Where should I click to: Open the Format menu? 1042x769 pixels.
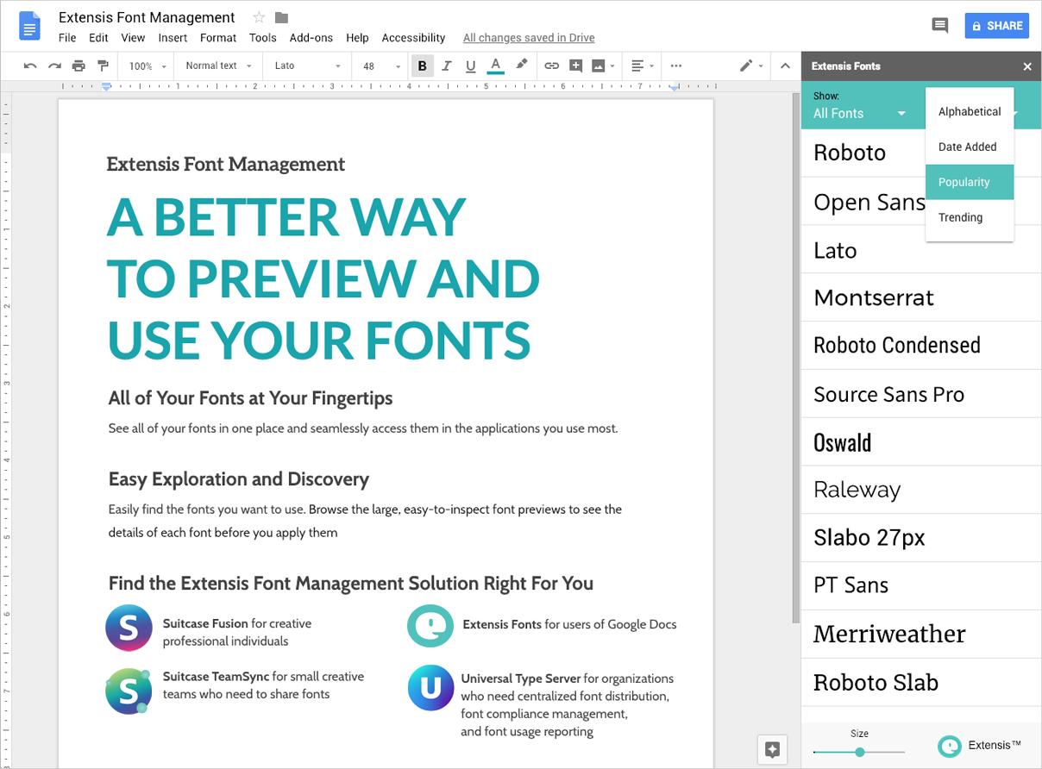[x=218, y=38]
